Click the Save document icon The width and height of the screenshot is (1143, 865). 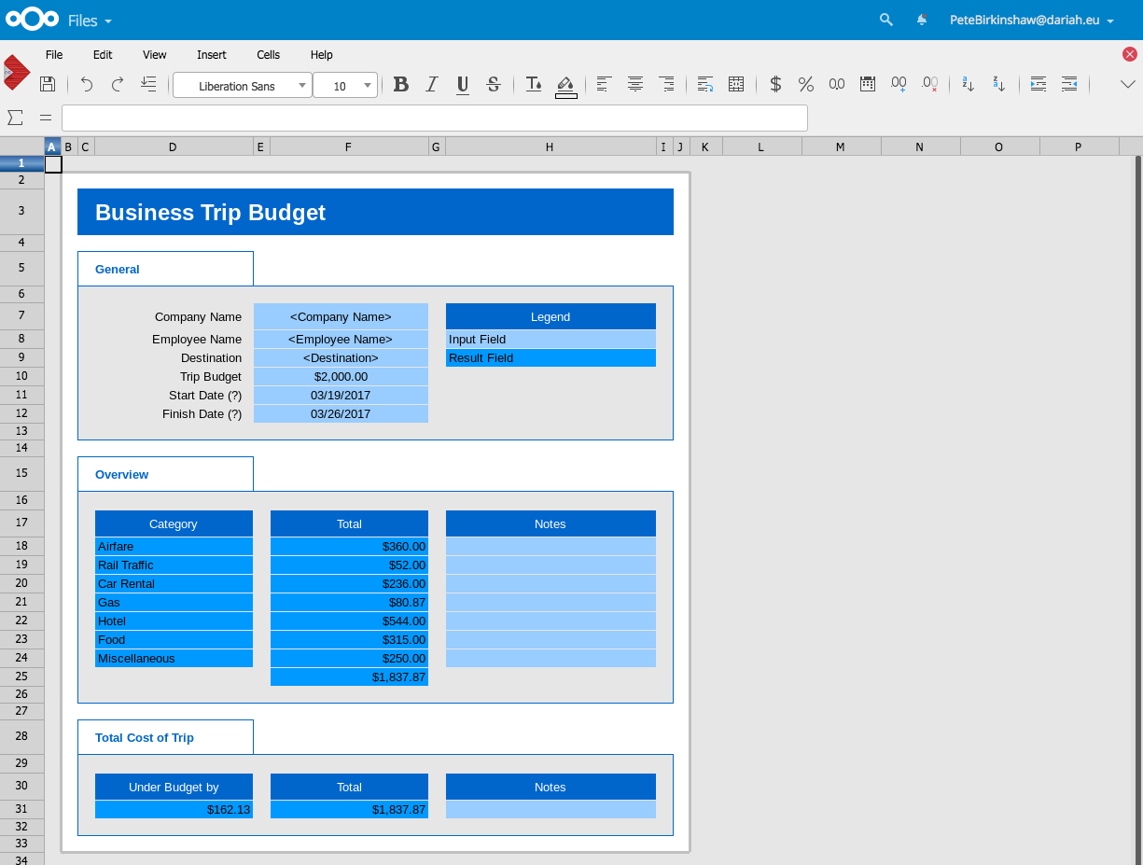[x=48, y=85]
